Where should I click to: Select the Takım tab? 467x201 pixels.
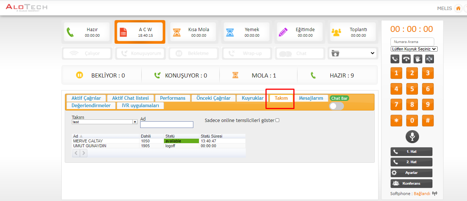[281, 98]
